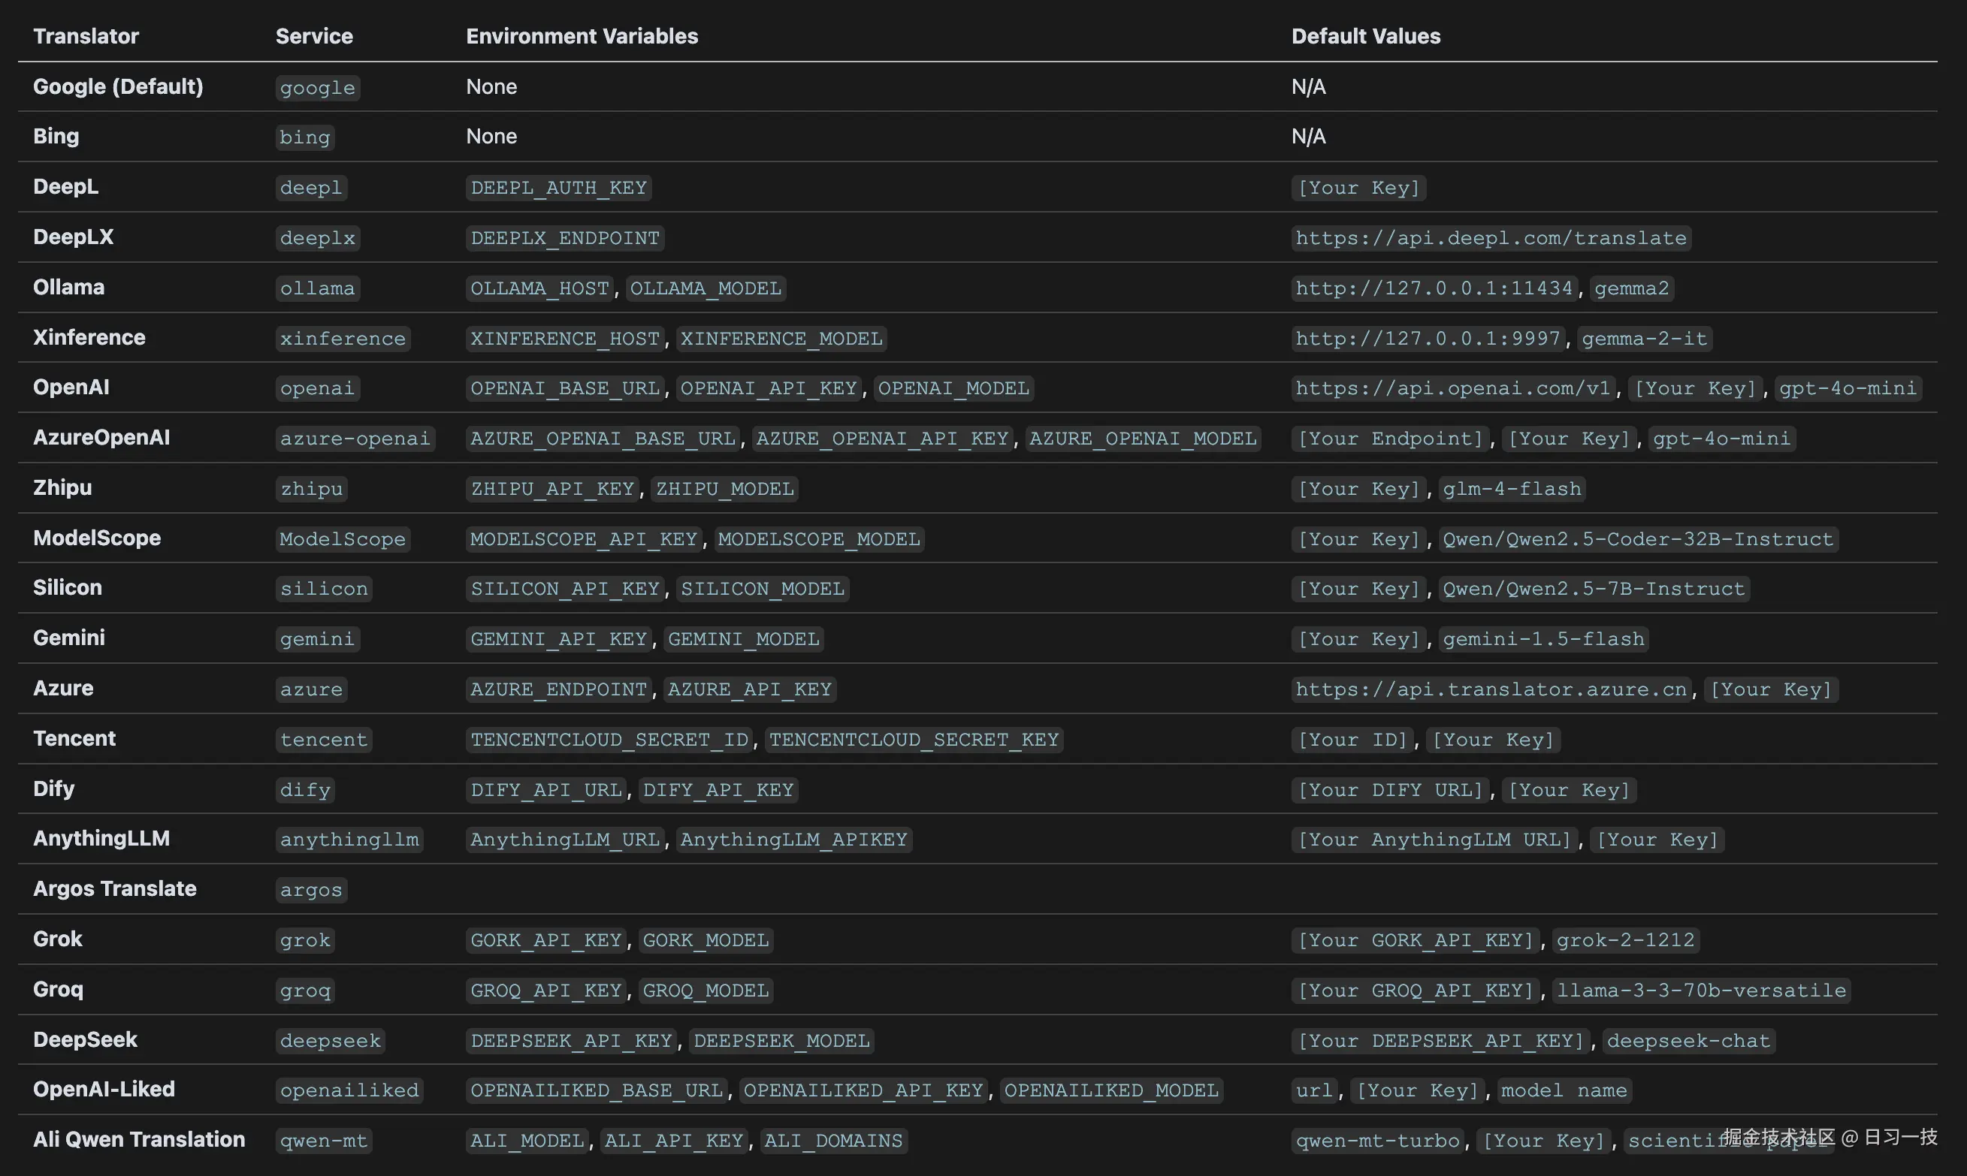Click the "XINFERENCE_MODEL" variable

[781, 339]
